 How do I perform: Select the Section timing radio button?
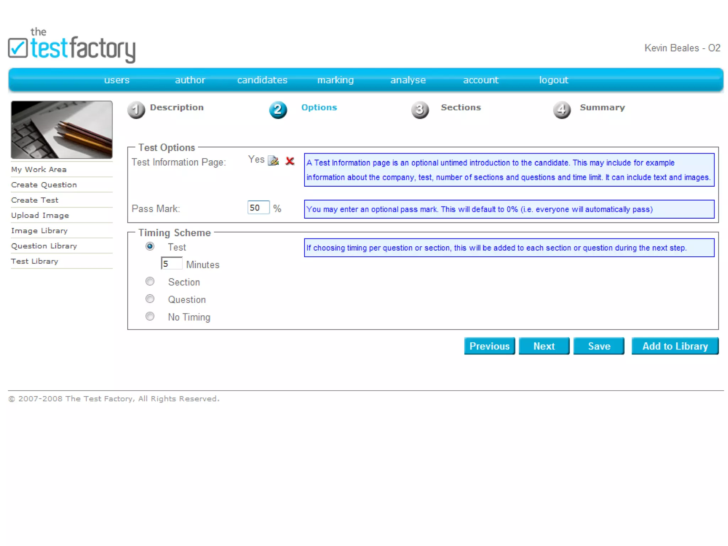150,281
